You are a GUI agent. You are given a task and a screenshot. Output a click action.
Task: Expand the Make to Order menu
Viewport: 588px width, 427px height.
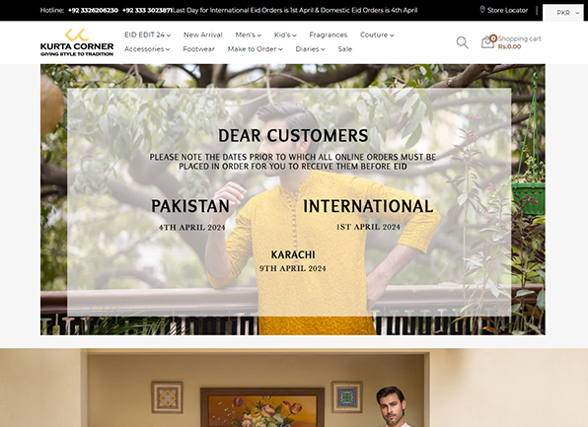[255, 49]
